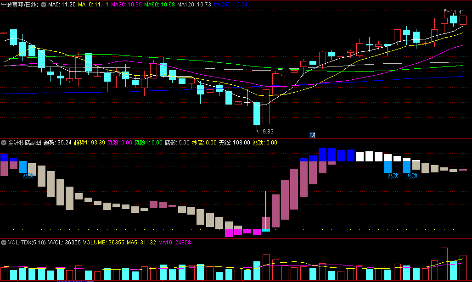Click the lowest candlestick near 9.83
Screen dimensions: 472x282
pos(257,114)
